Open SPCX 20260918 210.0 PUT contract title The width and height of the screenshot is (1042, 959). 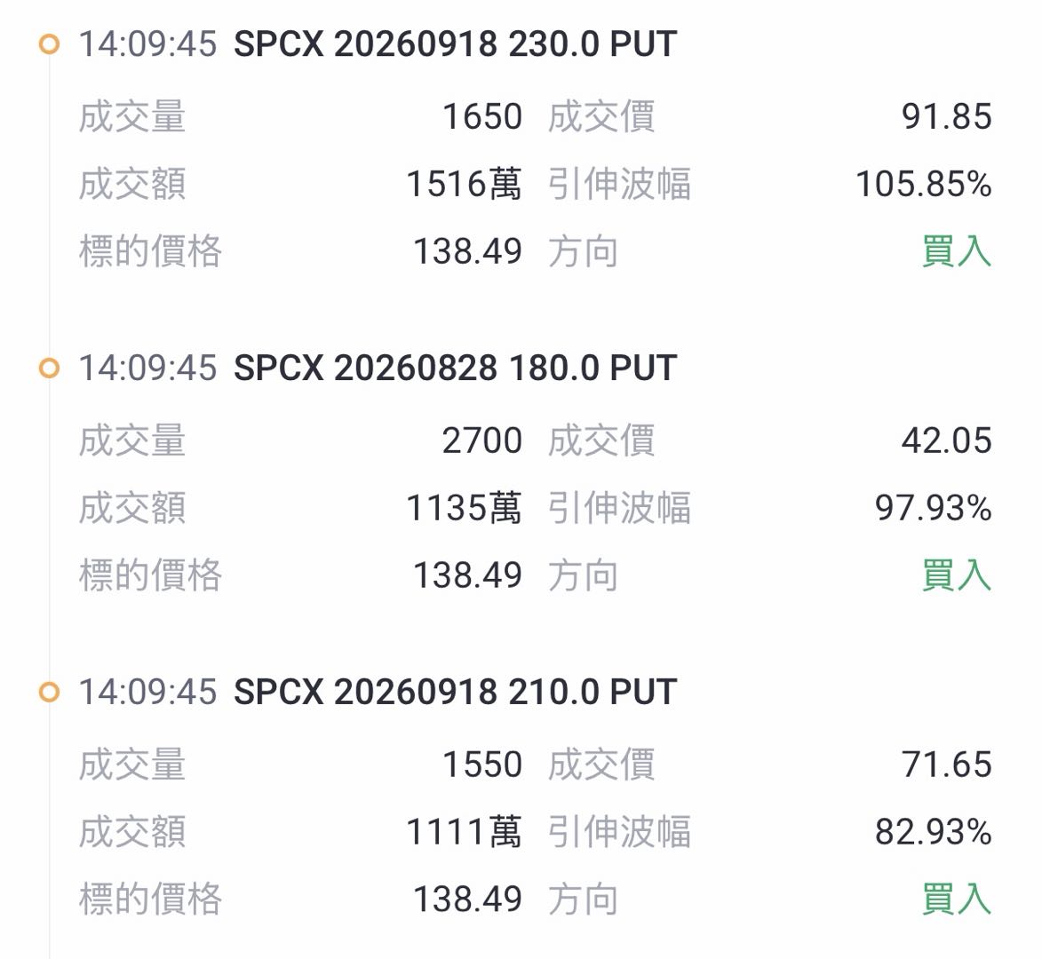click(455, 692)
